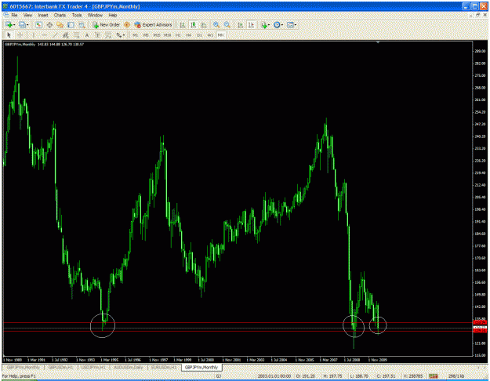The height and width of the screenshot is (381, 490).
Task: Click the New Order button
Action: tap(106, 24)
